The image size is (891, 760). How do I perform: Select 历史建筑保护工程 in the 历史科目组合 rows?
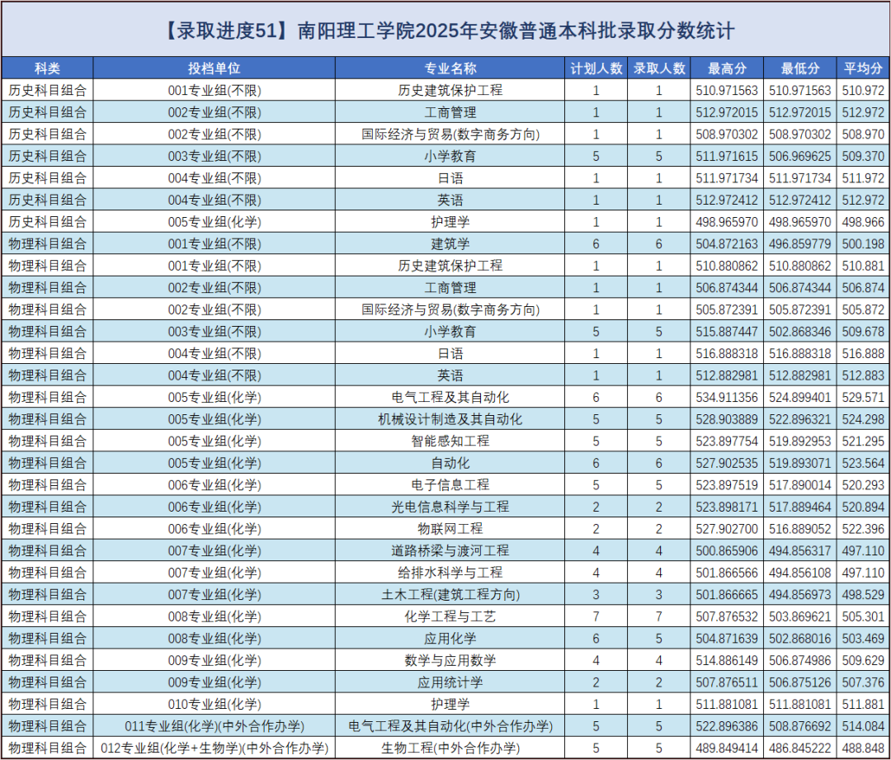click(450, 91)
